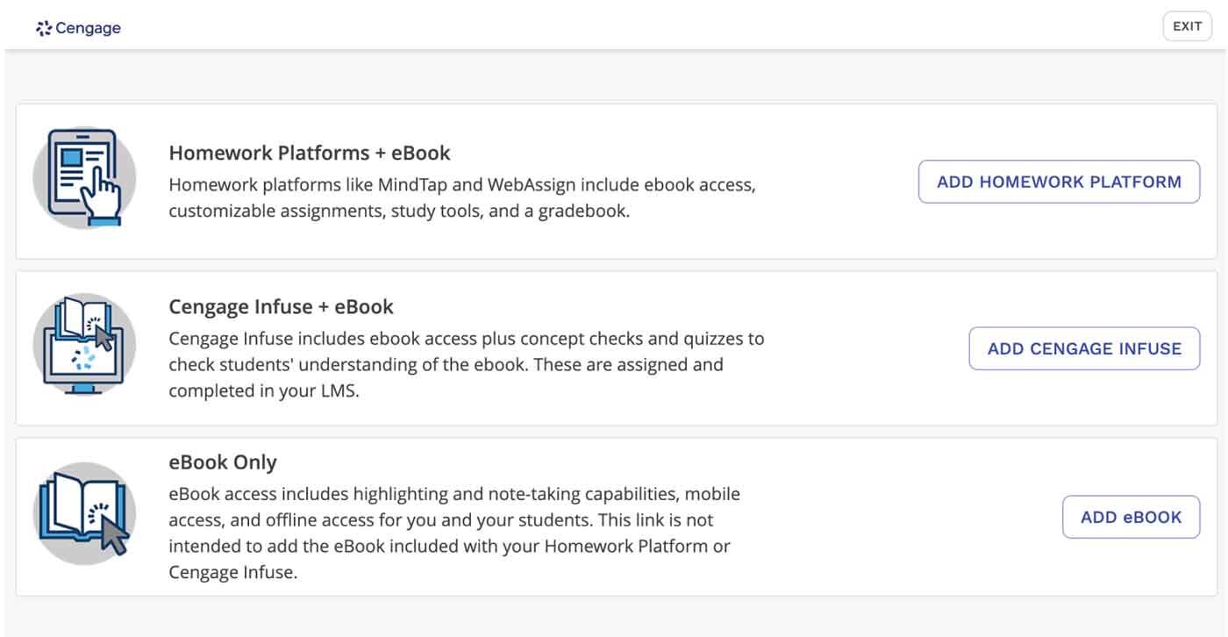The height and width of the screenshot is (637, 1228).
Task: Add a homework platform via its button
Action: (1059, 182)
